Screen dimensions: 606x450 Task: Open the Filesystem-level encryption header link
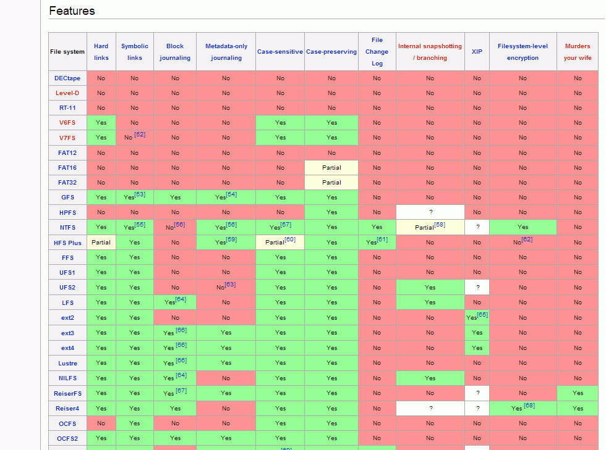coord(523,52)
